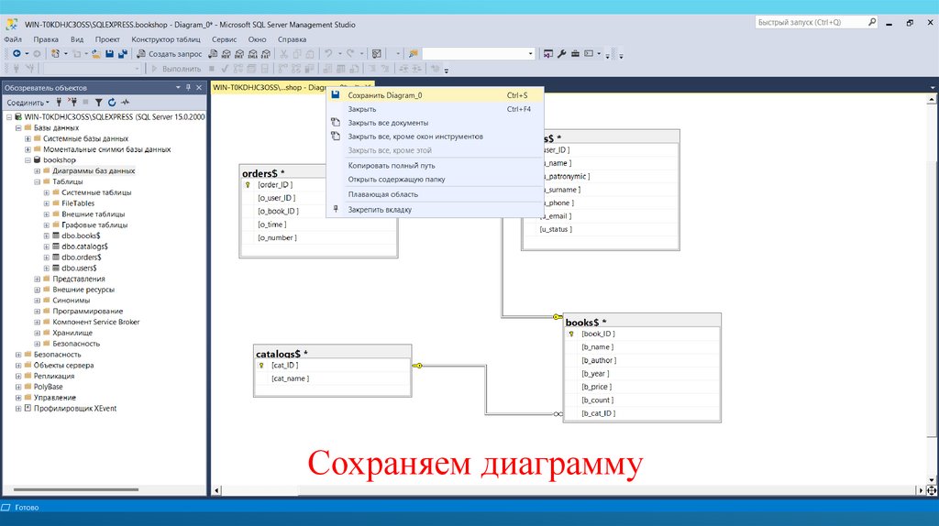Screen dimensions: 939x526
Task: Open the Правка menu
Action: tap(46, 39)
